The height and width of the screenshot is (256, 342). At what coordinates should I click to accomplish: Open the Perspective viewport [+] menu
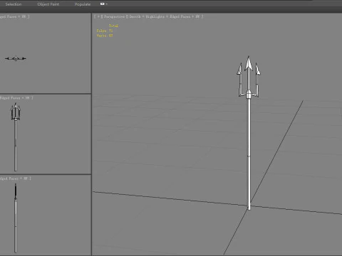98,16
